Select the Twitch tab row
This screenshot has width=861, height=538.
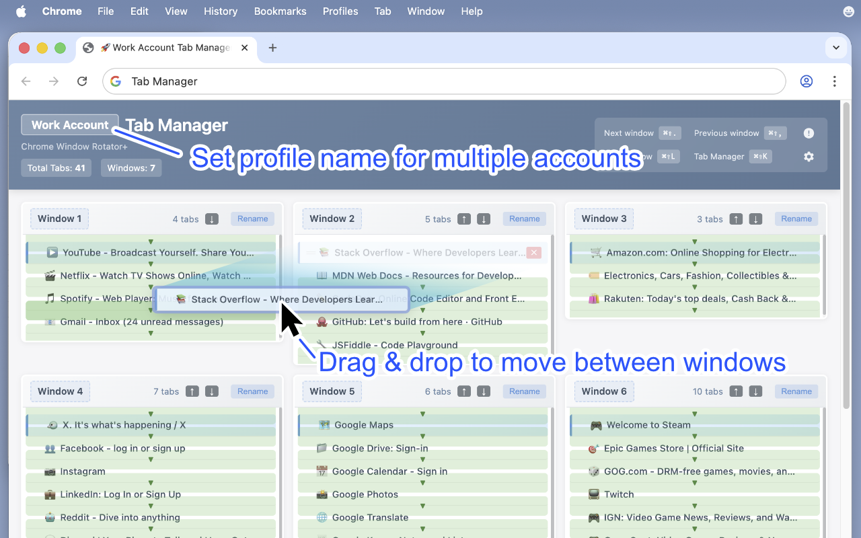(694, 494)
